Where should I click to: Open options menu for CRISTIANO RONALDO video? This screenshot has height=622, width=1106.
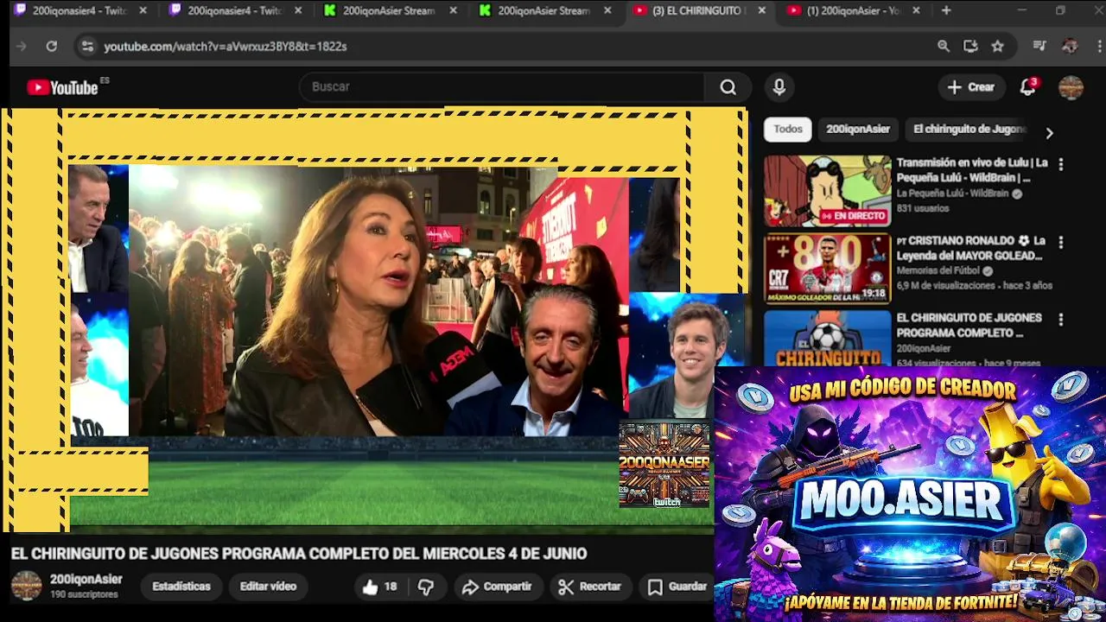[x=1060, y=243]
